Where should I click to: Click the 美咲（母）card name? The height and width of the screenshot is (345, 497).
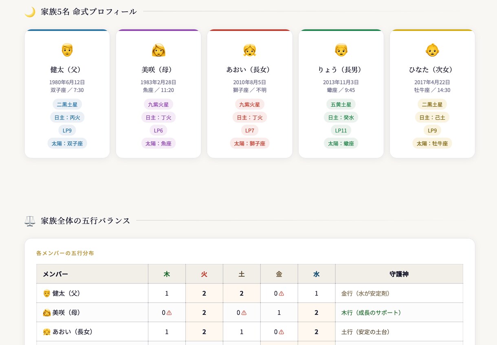[158, 70]
